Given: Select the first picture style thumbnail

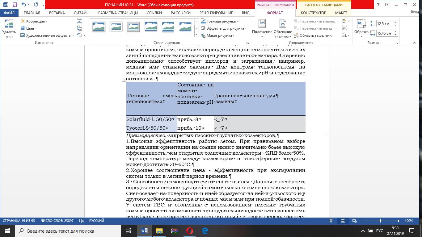Looking at the screenshot, I should 99,27.
